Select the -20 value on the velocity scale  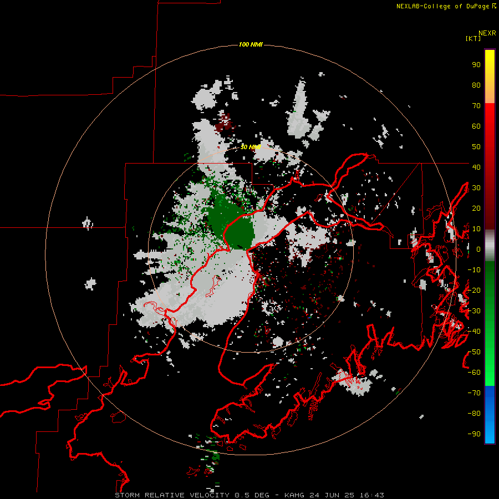[x=474, y=290]
